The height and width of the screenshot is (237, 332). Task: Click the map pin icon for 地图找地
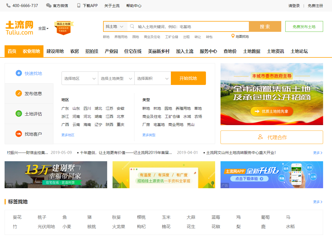pyautogui.click(x=233, y=36)
